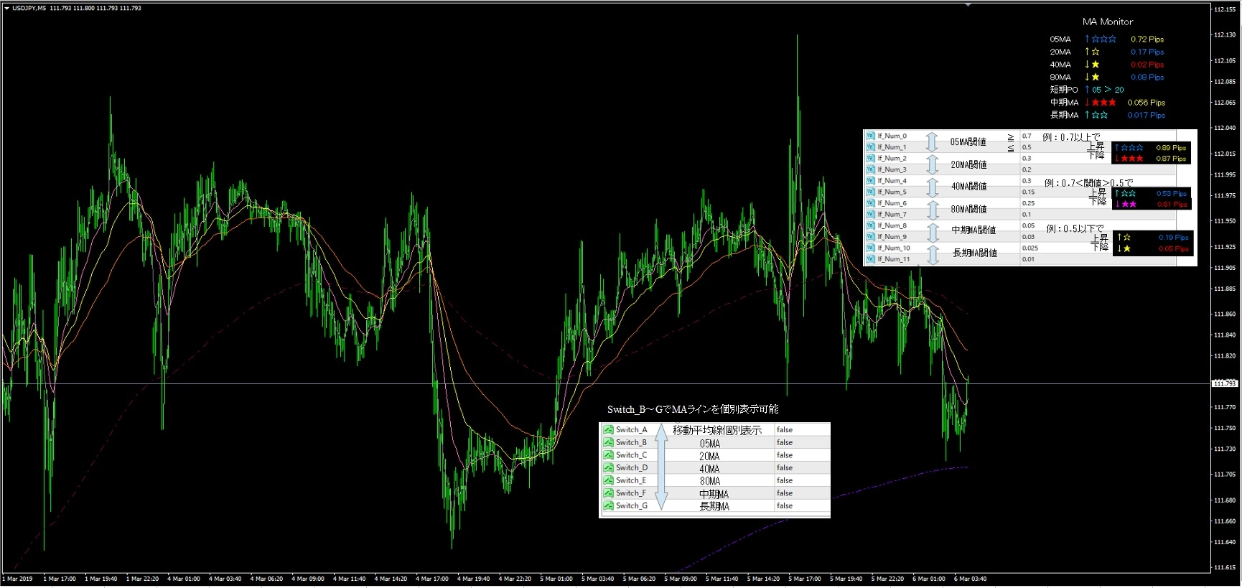Click the variable icon beside If_Num_10
Screen dimensions: 1242x588
[x=870, y=248]
